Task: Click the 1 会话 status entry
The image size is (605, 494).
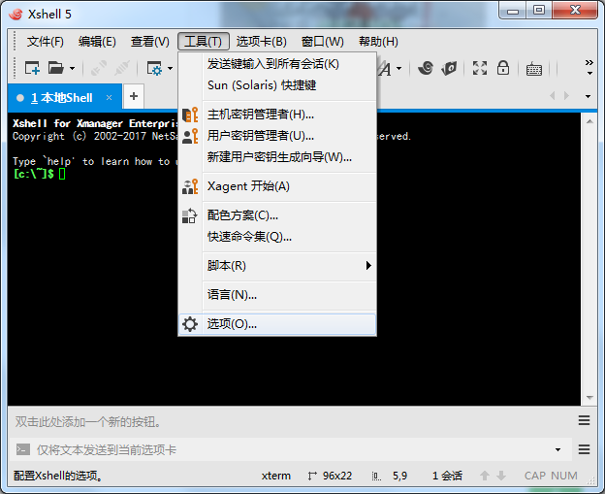Action: tap(447, 476)
